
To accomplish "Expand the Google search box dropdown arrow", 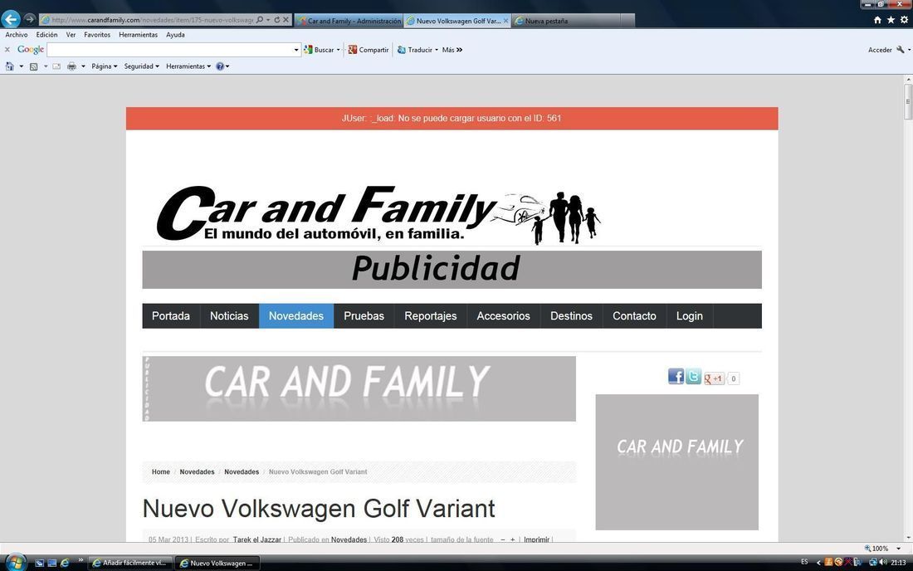I will 296,50.
